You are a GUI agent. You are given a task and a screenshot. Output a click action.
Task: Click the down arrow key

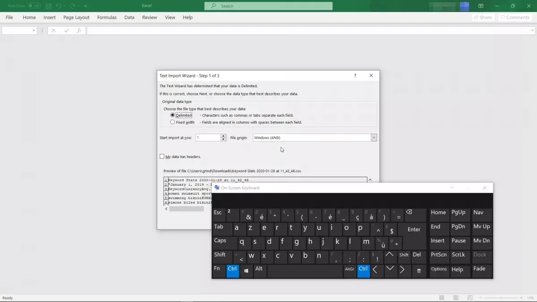(390, 271)
